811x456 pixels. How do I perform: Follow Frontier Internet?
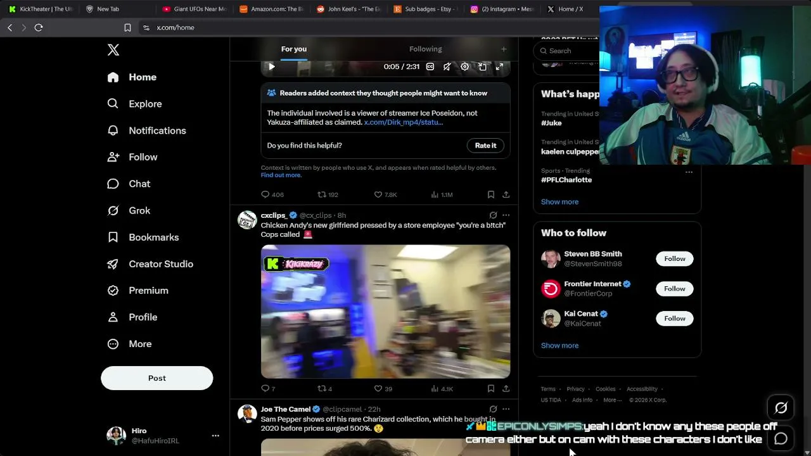tap(675, 289)
